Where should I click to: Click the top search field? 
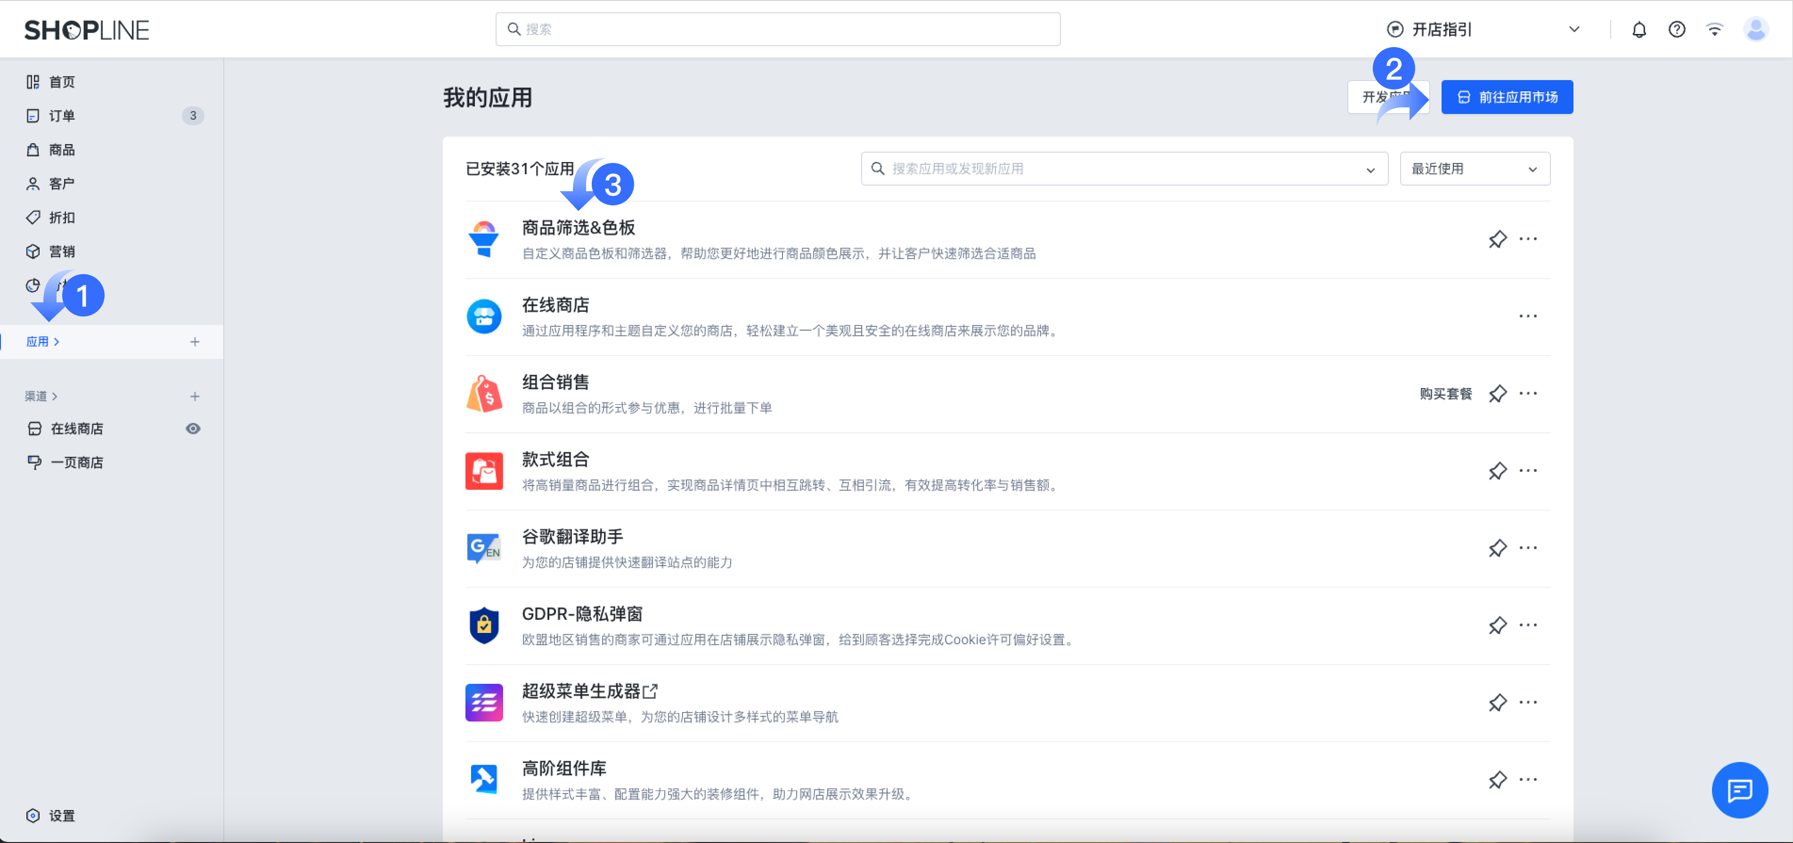coord(777,29)
